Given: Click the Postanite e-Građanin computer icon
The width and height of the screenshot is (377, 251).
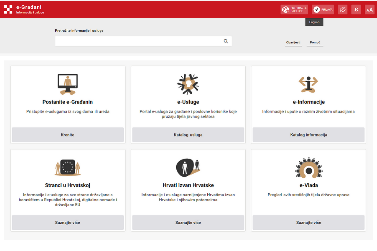Looking at the screenshot, I should pos(67,84).
